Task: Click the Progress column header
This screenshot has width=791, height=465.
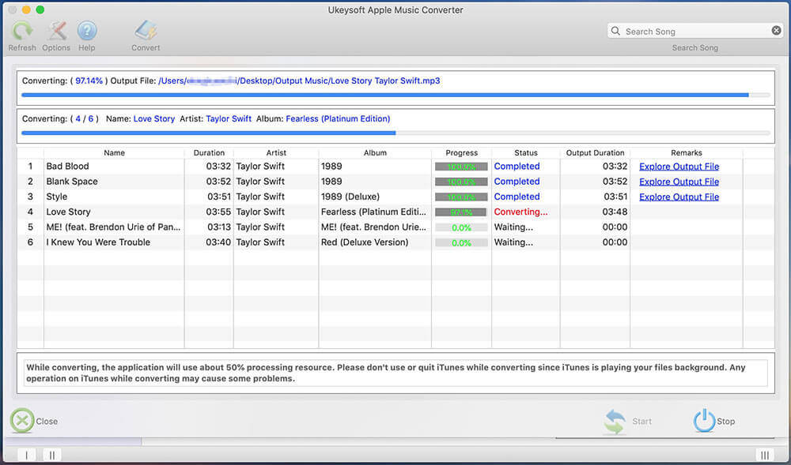Action: pos(462,152)
